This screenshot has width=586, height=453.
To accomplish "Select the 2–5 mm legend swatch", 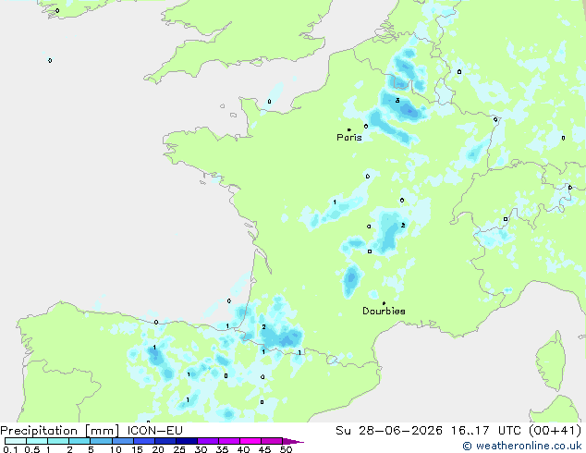I will [x=79, y=441].
